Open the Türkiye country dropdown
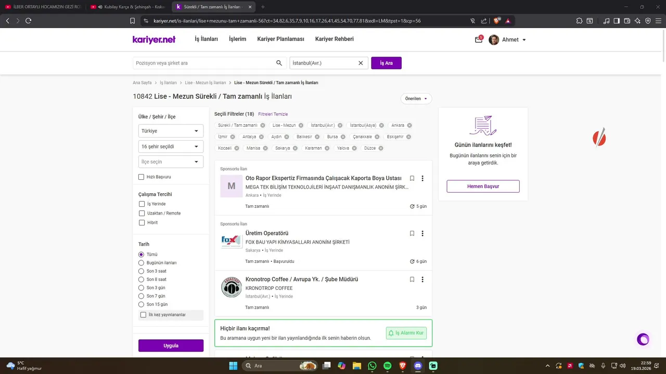The height and width of the screenshot is (374, 666). click(x=171, y=131)
